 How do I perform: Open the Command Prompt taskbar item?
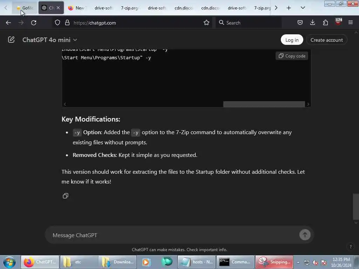(235, 262)
